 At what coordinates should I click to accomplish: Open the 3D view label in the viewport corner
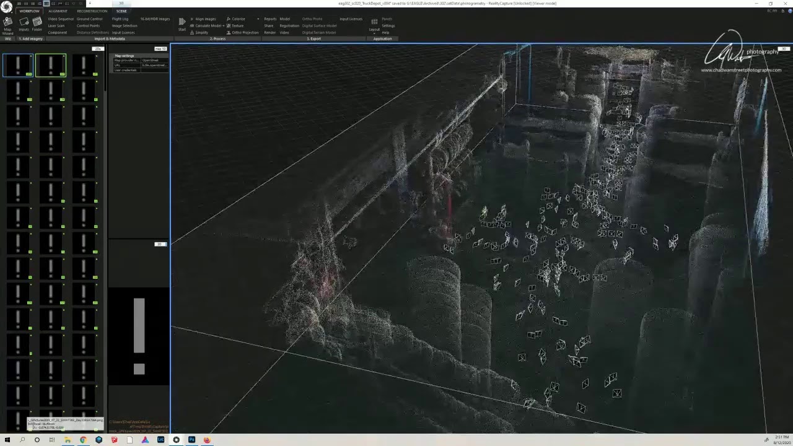click(784, 49)
